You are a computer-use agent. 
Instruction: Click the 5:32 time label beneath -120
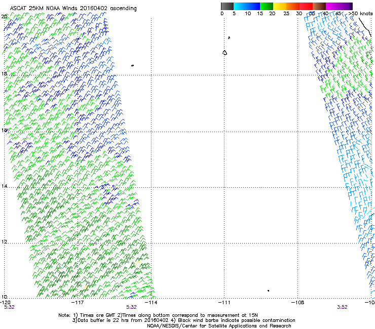[x=9, y=307]
